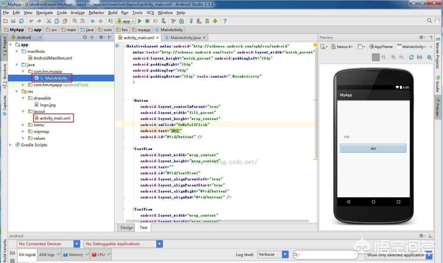Click the Find magnifier icon
The image size is (443, 263).
75,21
